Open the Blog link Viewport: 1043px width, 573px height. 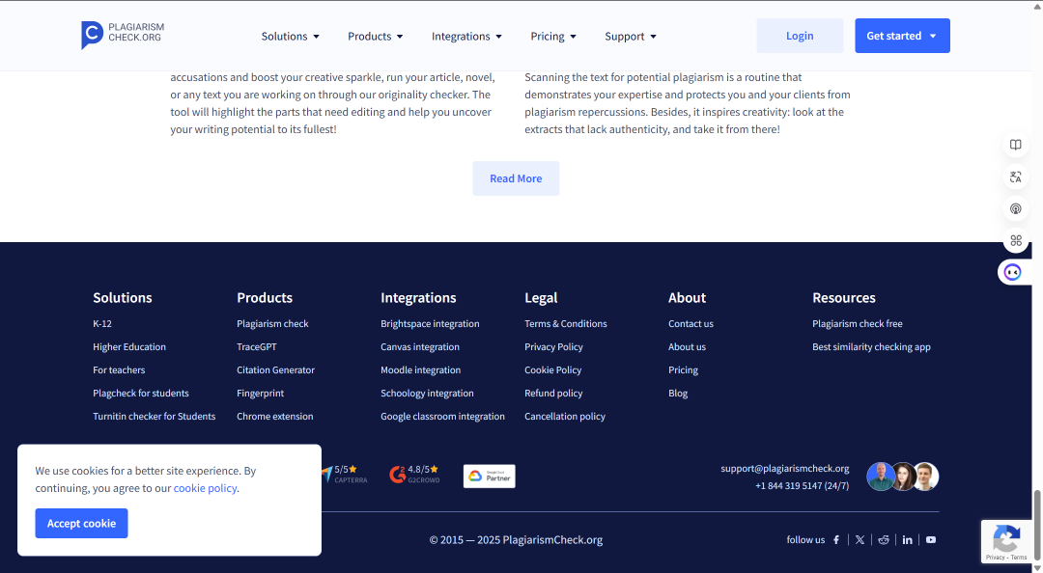[678, 394]
